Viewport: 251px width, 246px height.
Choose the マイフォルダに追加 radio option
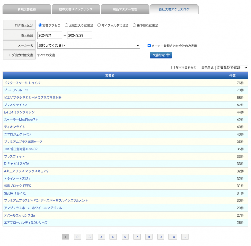99,25
